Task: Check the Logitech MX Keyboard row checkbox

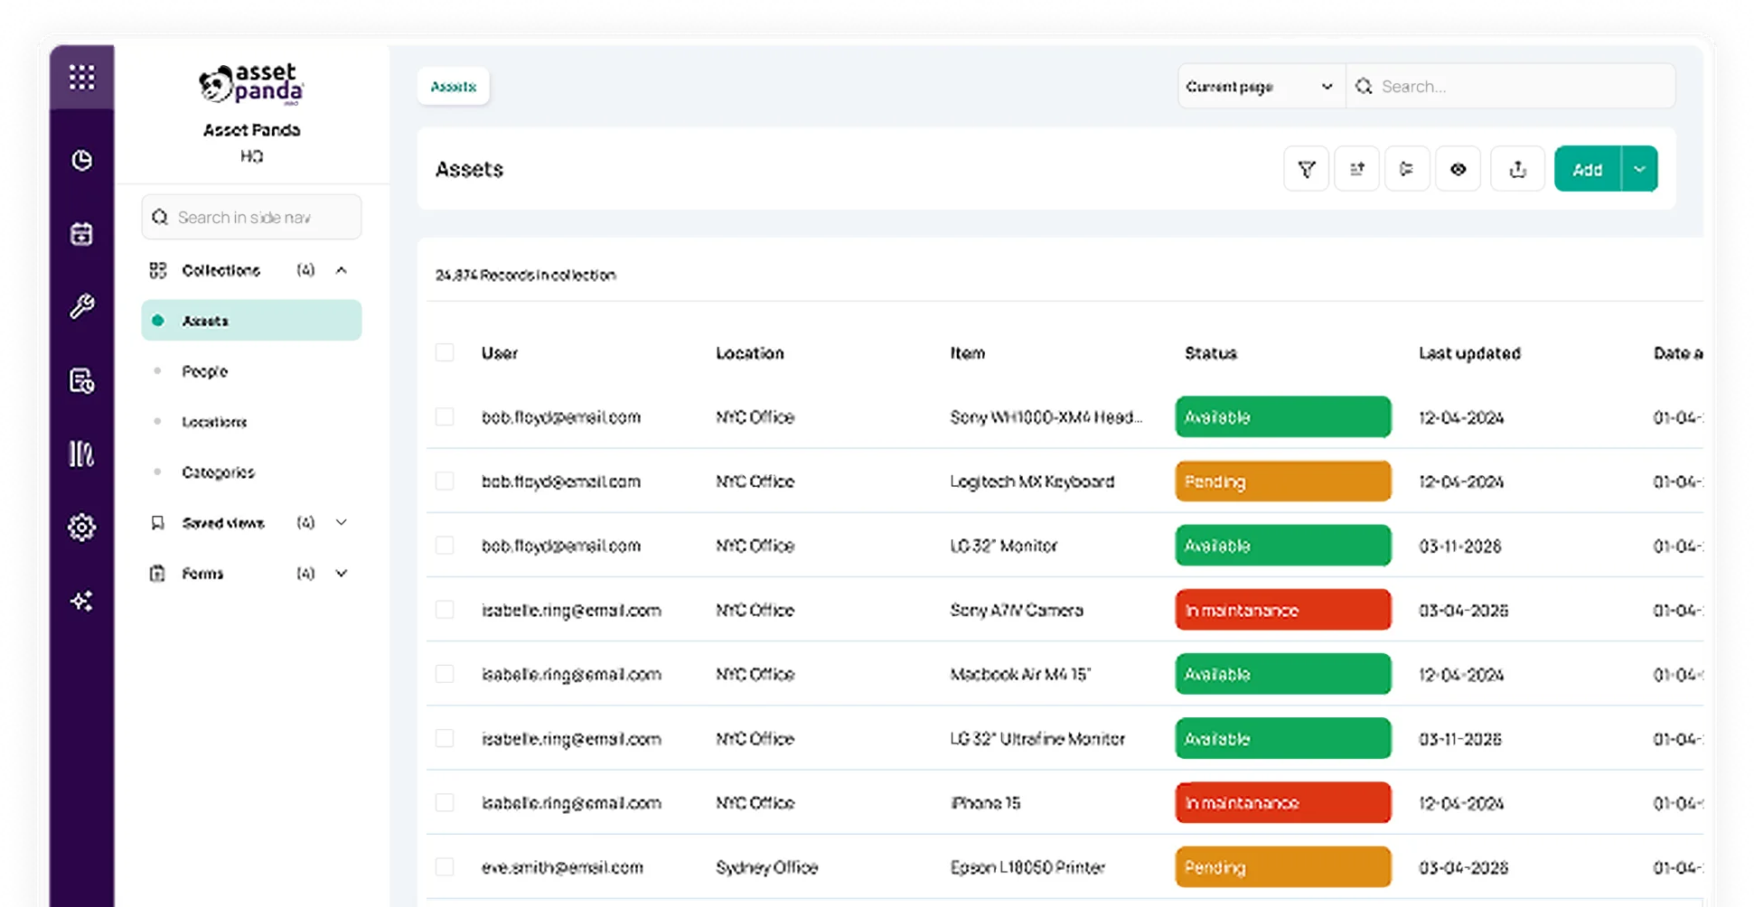Action: (x=445, y=482)
